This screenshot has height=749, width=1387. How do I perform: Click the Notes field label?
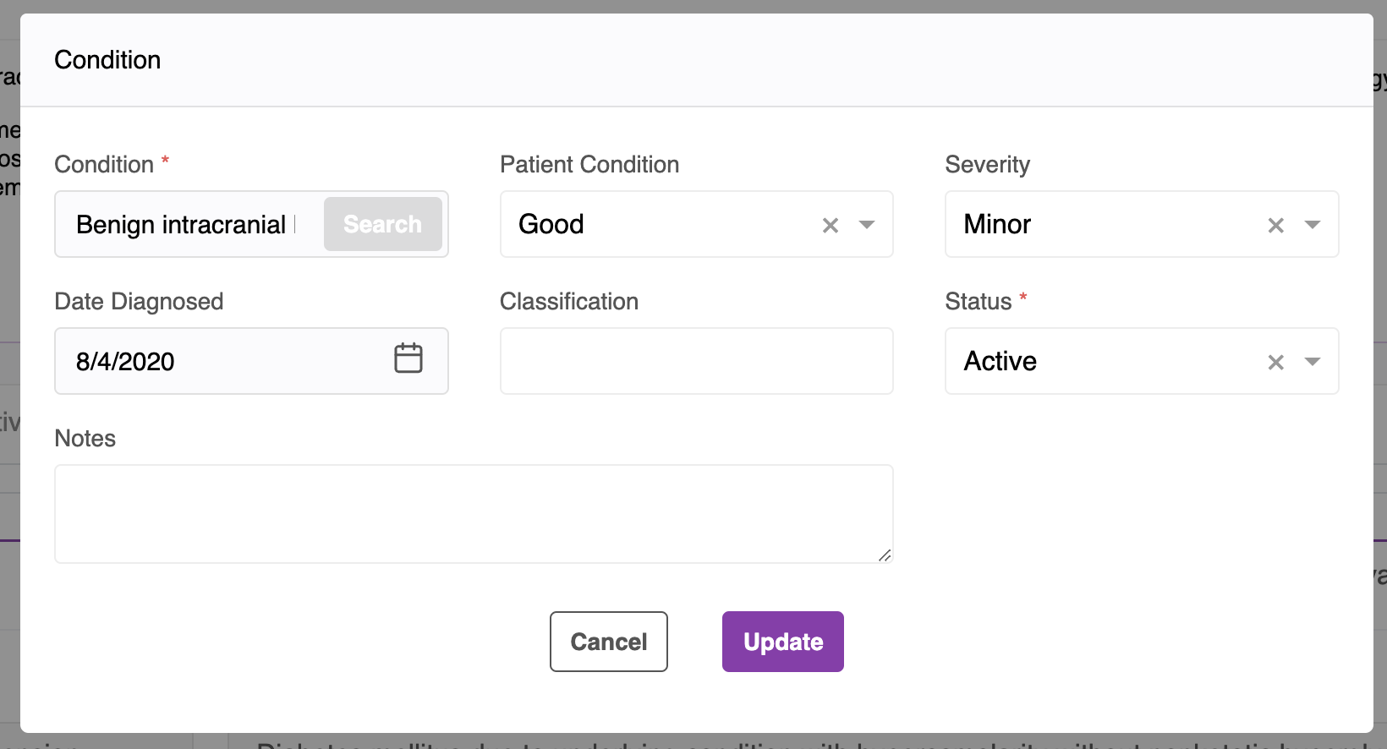click(85, 438)
